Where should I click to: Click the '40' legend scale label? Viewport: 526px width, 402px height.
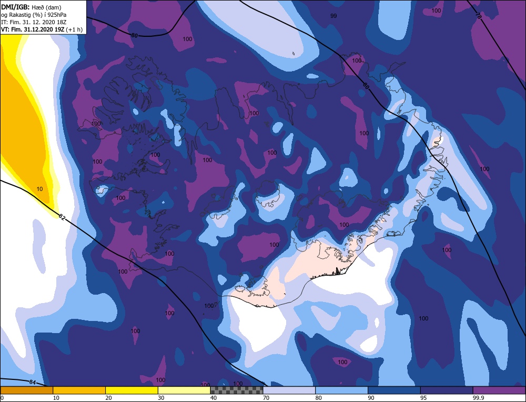tap(214, 398)
